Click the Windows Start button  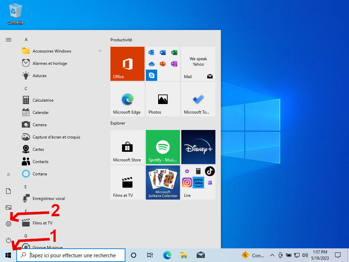tap(8, 255)
